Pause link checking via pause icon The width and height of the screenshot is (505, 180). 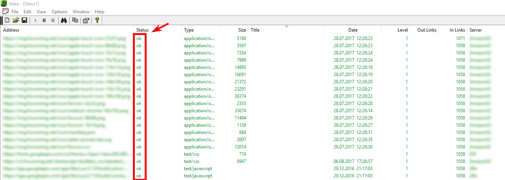tap(44, 20)
